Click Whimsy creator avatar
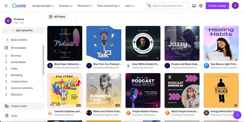Screen dimensions: 244x122 point(50,113)
